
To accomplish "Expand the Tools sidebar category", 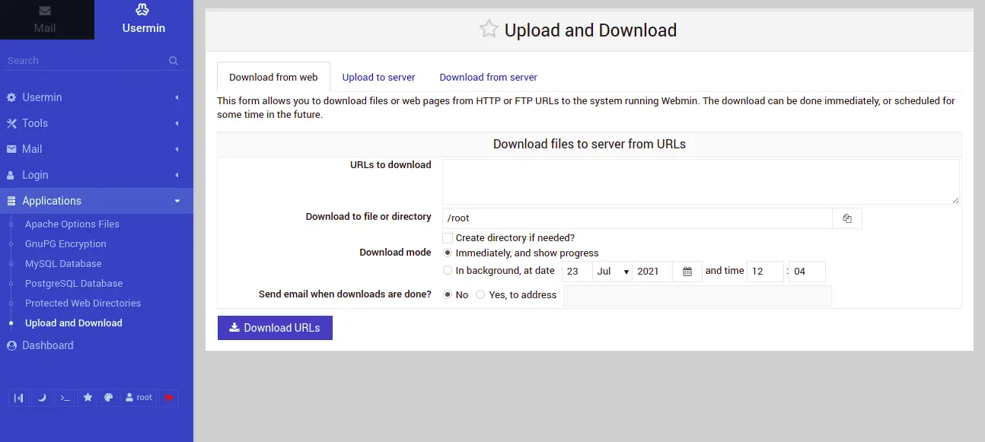I will tap(97, 123).
